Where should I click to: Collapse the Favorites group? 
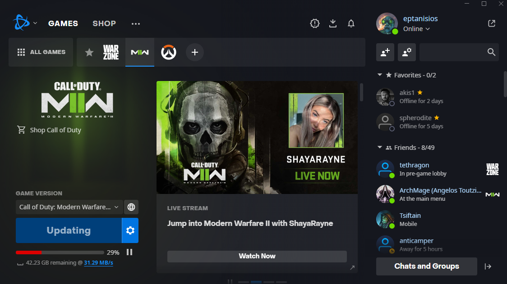tap(380, 75)
